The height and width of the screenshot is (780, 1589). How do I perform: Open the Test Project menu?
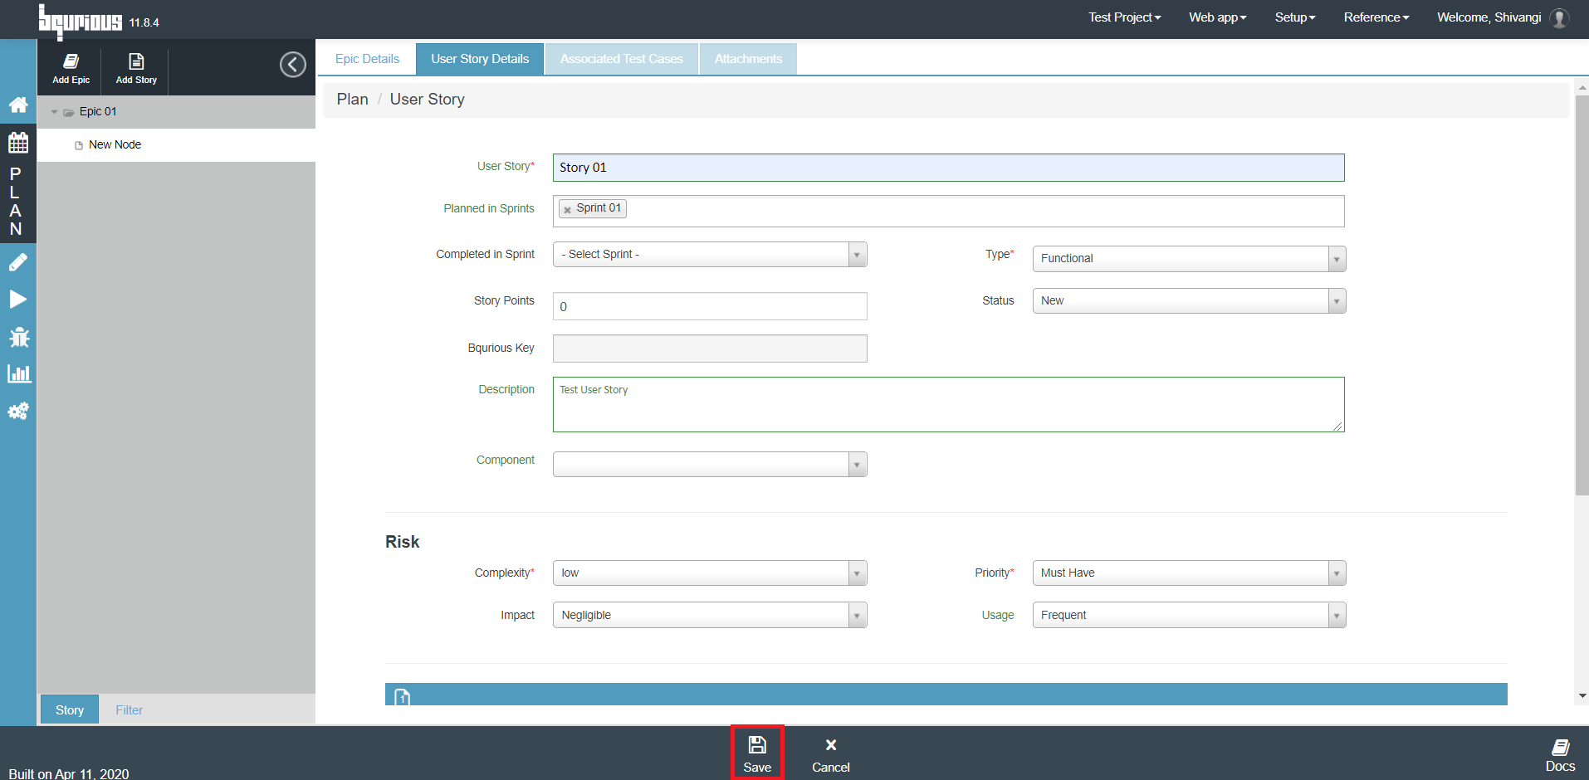(x=1125, y=17)
